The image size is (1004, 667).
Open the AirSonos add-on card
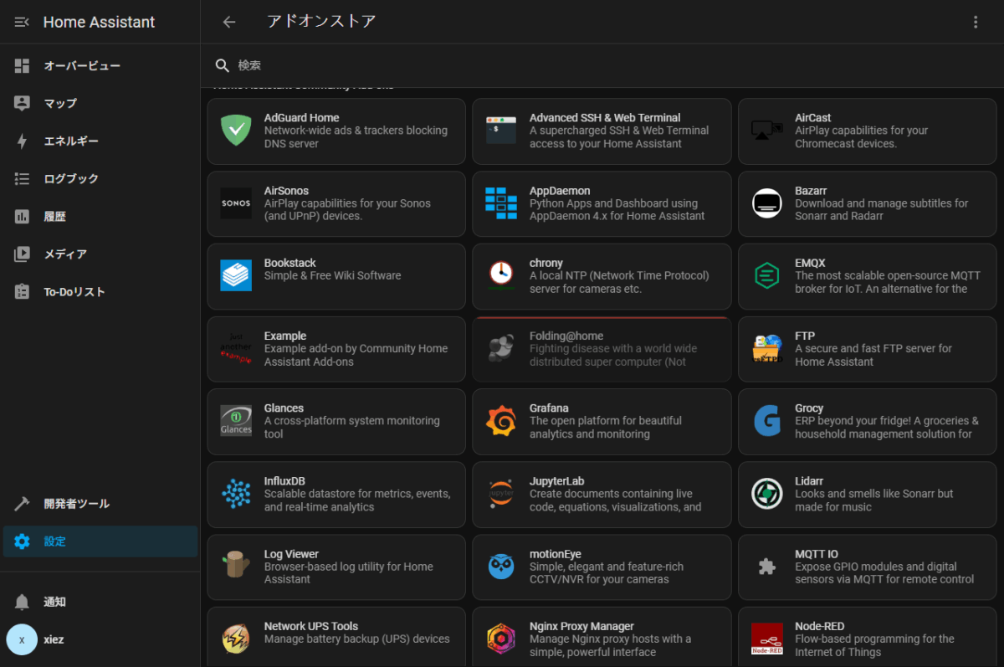pos(336,204)
